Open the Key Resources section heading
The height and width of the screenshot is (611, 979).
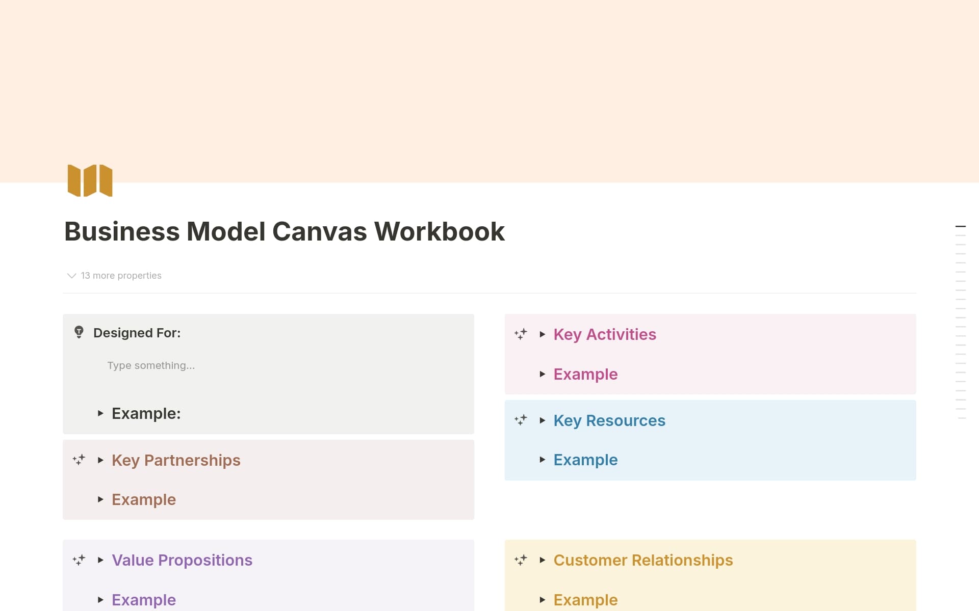coord(609,420)
